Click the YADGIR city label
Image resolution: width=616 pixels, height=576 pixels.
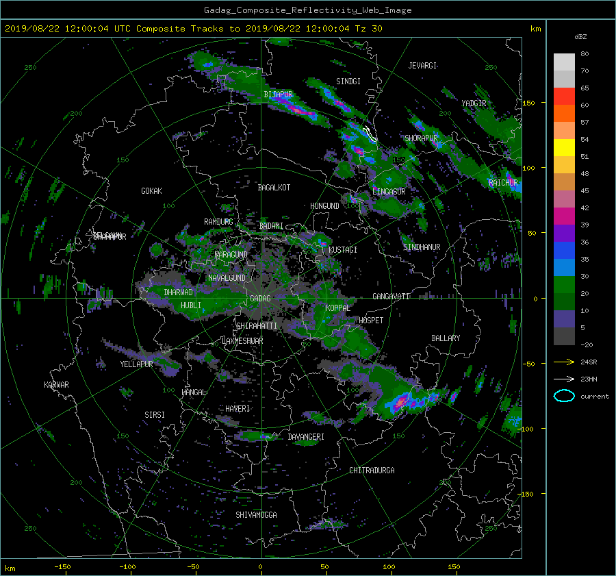474,103
